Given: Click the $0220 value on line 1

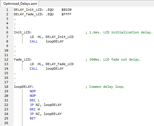Looking at the screenshot, I should click(x=66, y=10).
